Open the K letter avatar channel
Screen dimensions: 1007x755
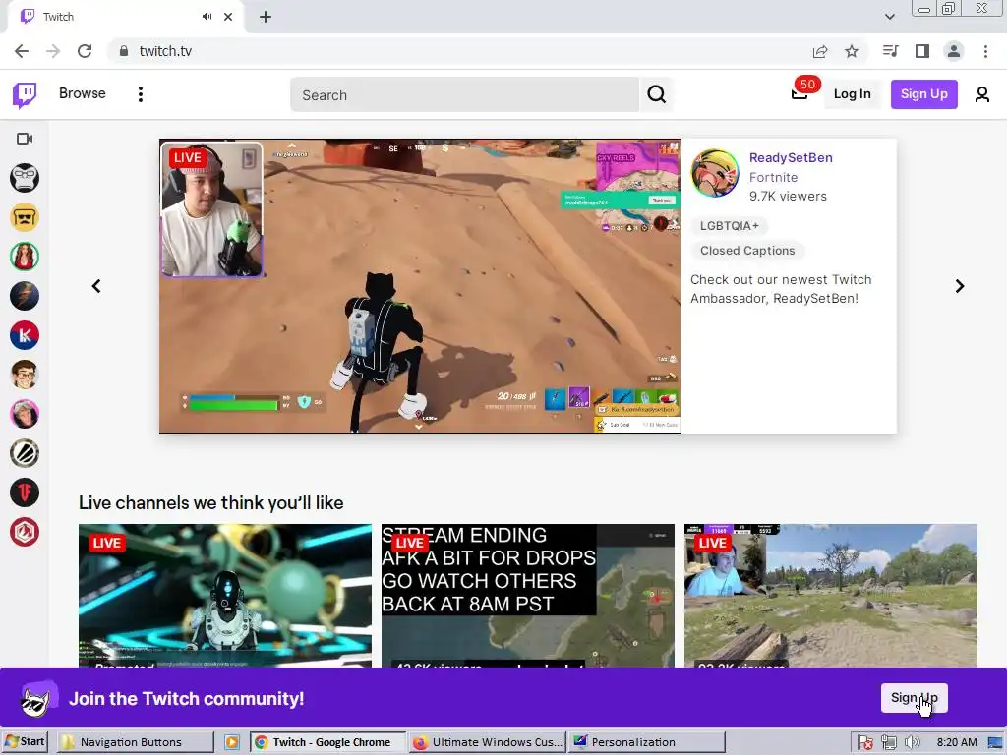[x=25, y=335]
